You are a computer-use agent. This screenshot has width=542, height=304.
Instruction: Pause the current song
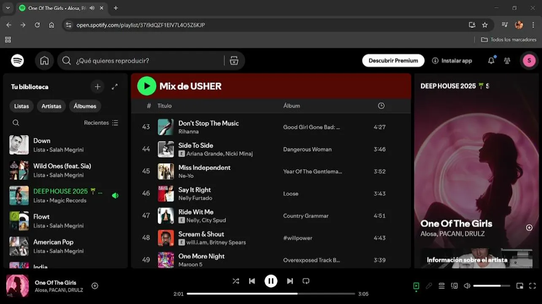point(271,281)
